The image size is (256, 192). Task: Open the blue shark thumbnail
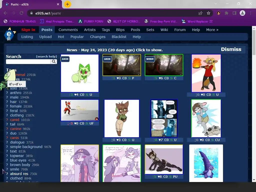coord(206,163)
